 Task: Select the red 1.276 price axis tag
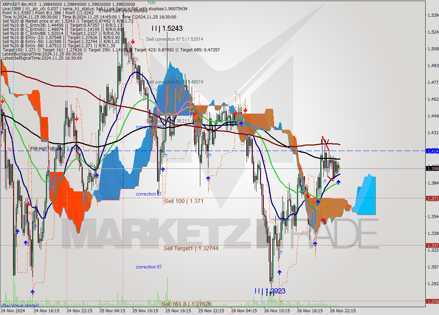[x=432, y=301]
